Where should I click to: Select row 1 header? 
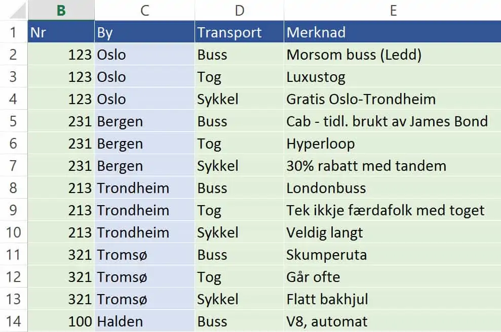pos(13,32)
